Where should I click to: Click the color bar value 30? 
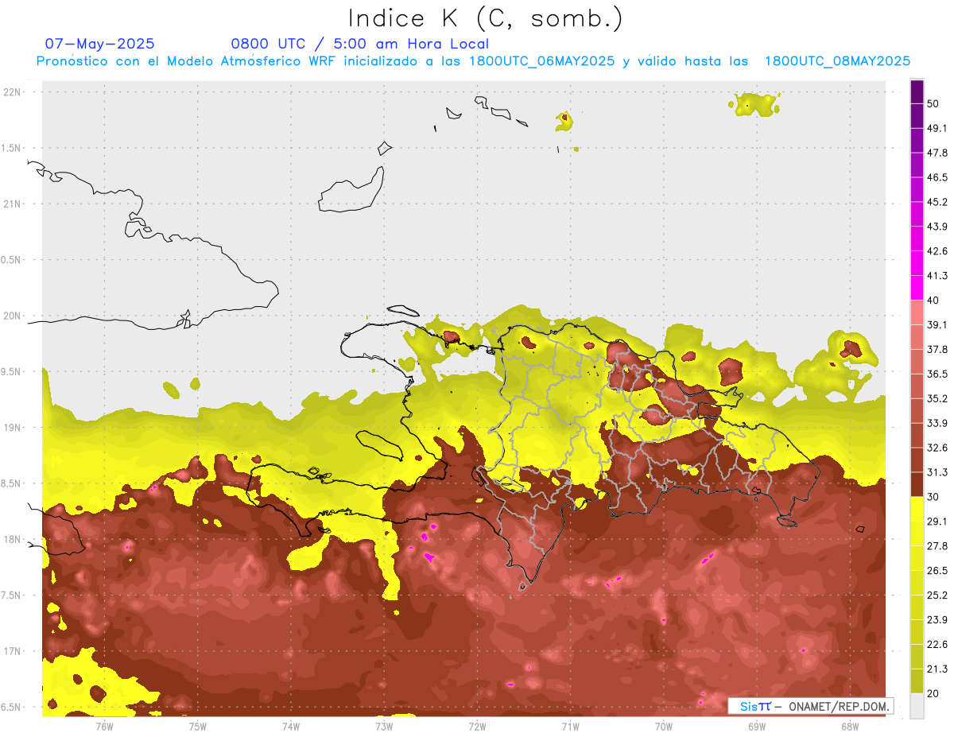pyautogui.click(x=933, y=497)
